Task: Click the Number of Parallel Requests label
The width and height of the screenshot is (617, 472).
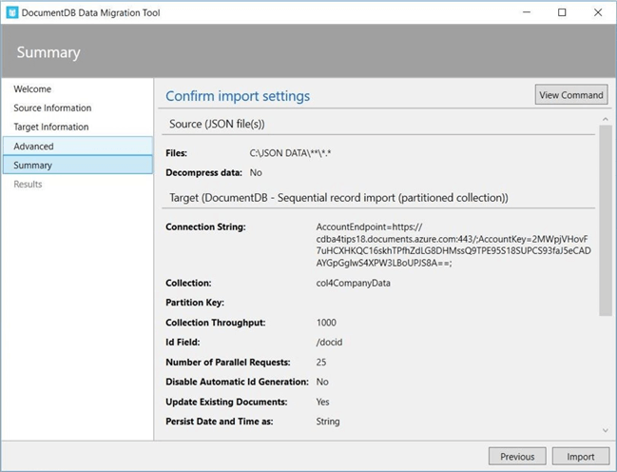Action: point(228,362)
